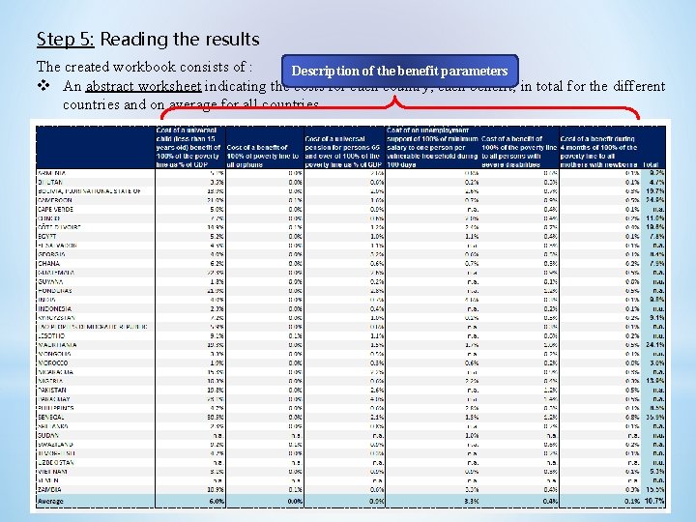Click the Average row child benefit value 6.0%

pos(217,501)
